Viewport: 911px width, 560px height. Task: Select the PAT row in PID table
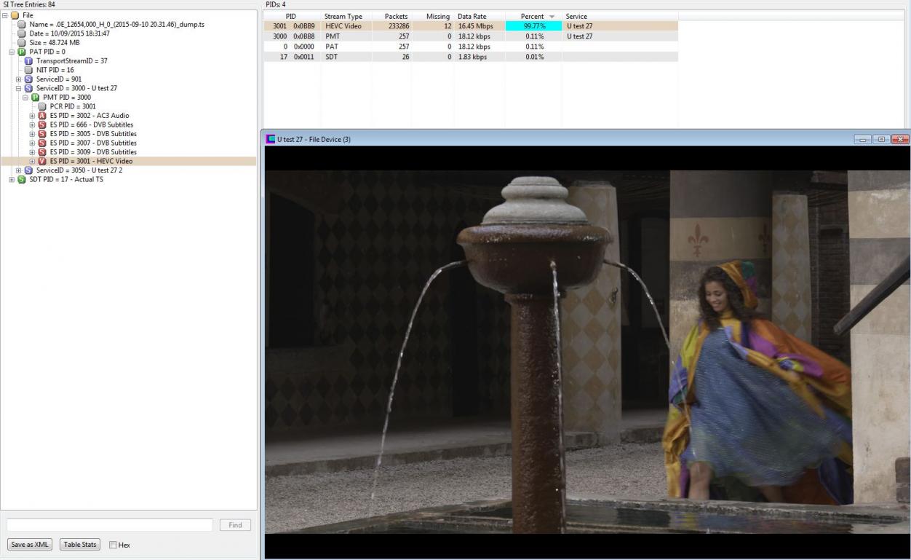point(471,47)
